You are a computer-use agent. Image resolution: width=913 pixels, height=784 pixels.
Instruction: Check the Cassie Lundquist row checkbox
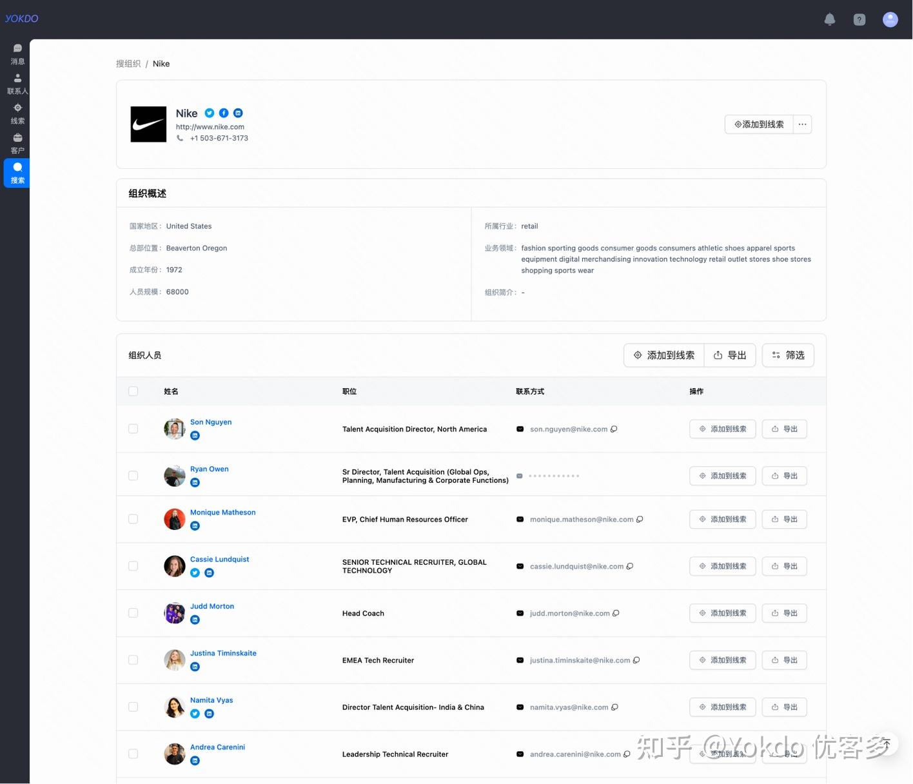coord(133,566)
